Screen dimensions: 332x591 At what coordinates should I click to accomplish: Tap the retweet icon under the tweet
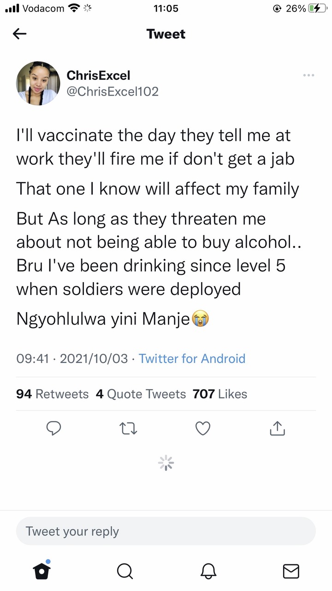(128, 429)
